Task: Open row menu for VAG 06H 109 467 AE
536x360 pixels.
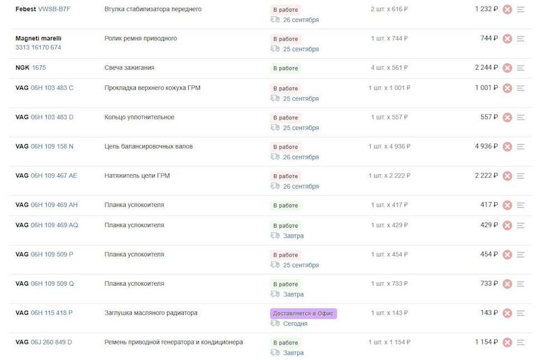Action: point(520,176)
